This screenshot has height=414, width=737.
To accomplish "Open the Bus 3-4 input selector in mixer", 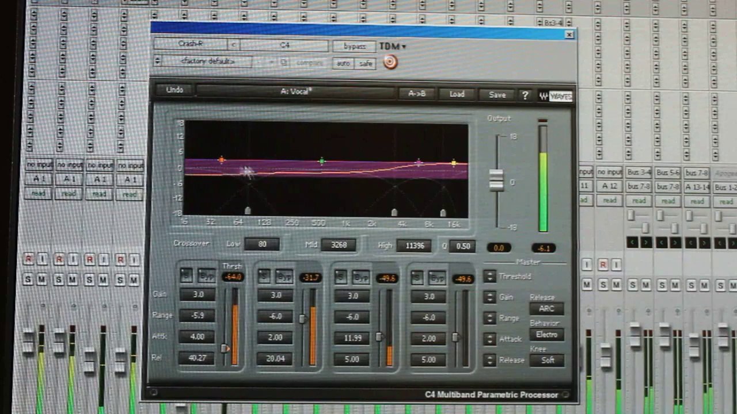I will [638, 172].
